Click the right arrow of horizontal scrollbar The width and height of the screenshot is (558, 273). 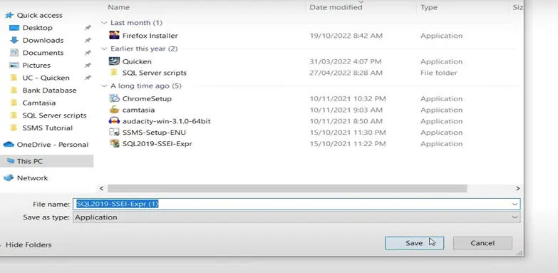click(x=518, y=188)
